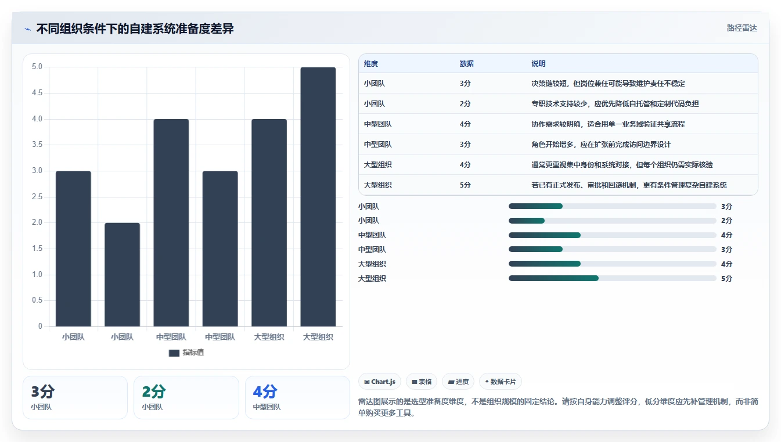Click the 中型团队 4分 progress bar
This screenshot has height=442, width=781.
613,235
